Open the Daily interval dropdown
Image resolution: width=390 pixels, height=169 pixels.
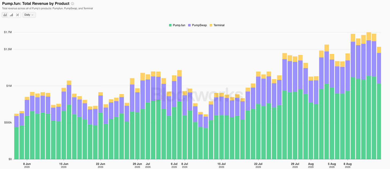(29, 15)
